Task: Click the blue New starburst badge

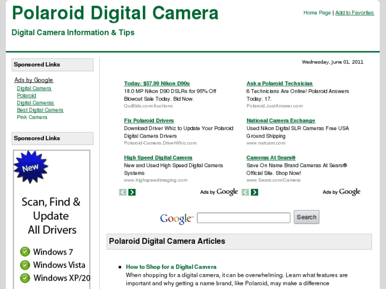Action: coord(30,167)
